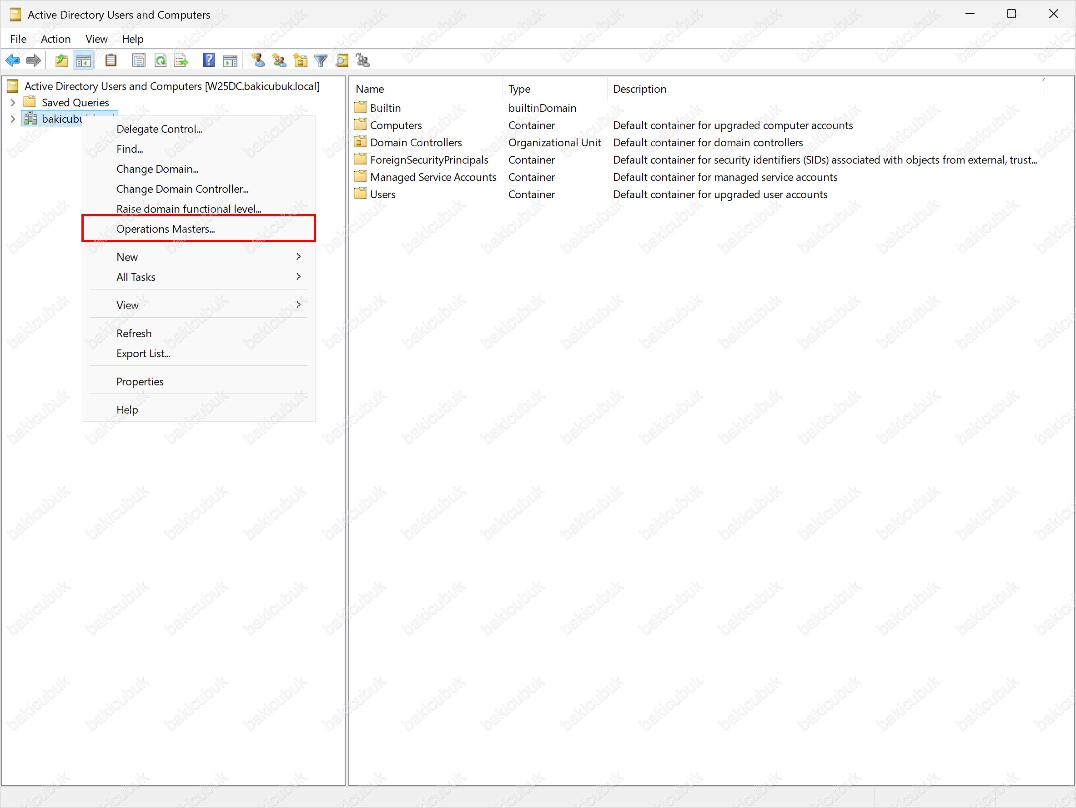Click the Back arrow toolbar icon
1076x808 pixels.
pos(12,61)
